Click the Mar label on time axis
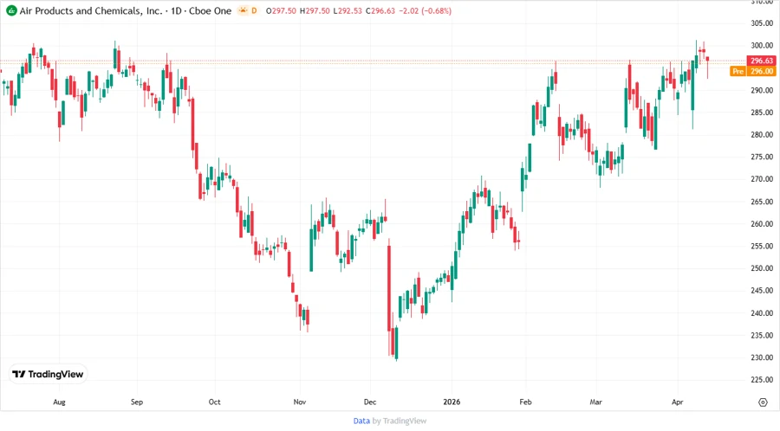Viewport: 780px width, 431px height. point(596,402)
